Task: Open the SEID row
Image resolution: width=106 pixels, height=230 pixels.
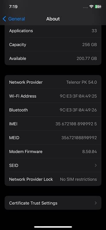Action: pos(53,166)
